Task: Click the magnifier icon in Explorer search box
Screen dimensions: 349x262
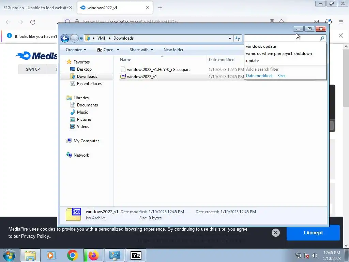Action: (x=322, y=38)
